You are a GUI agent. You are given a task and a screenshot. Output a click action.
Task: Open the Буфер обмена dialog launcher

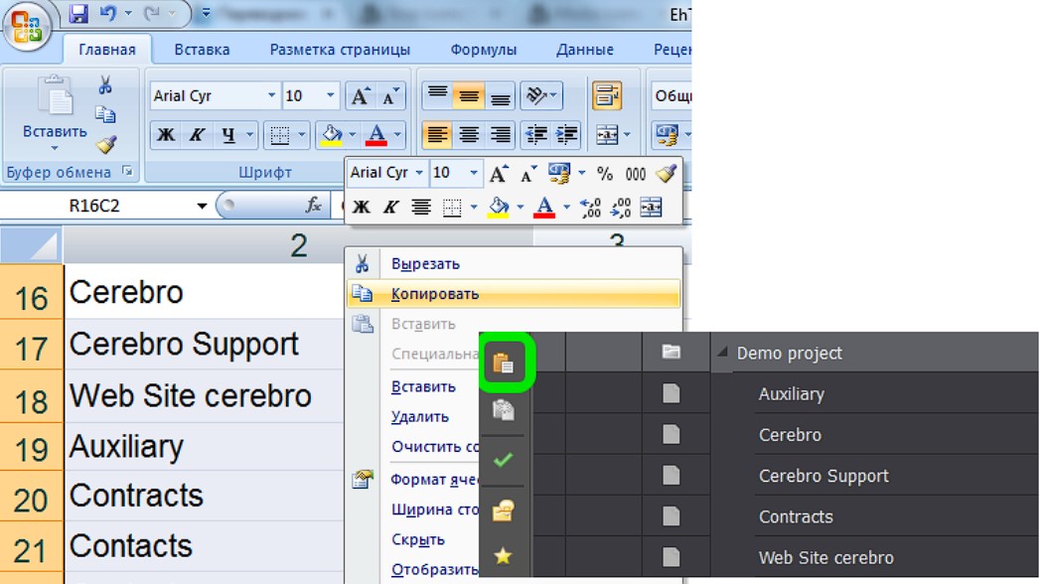[126, 172]
